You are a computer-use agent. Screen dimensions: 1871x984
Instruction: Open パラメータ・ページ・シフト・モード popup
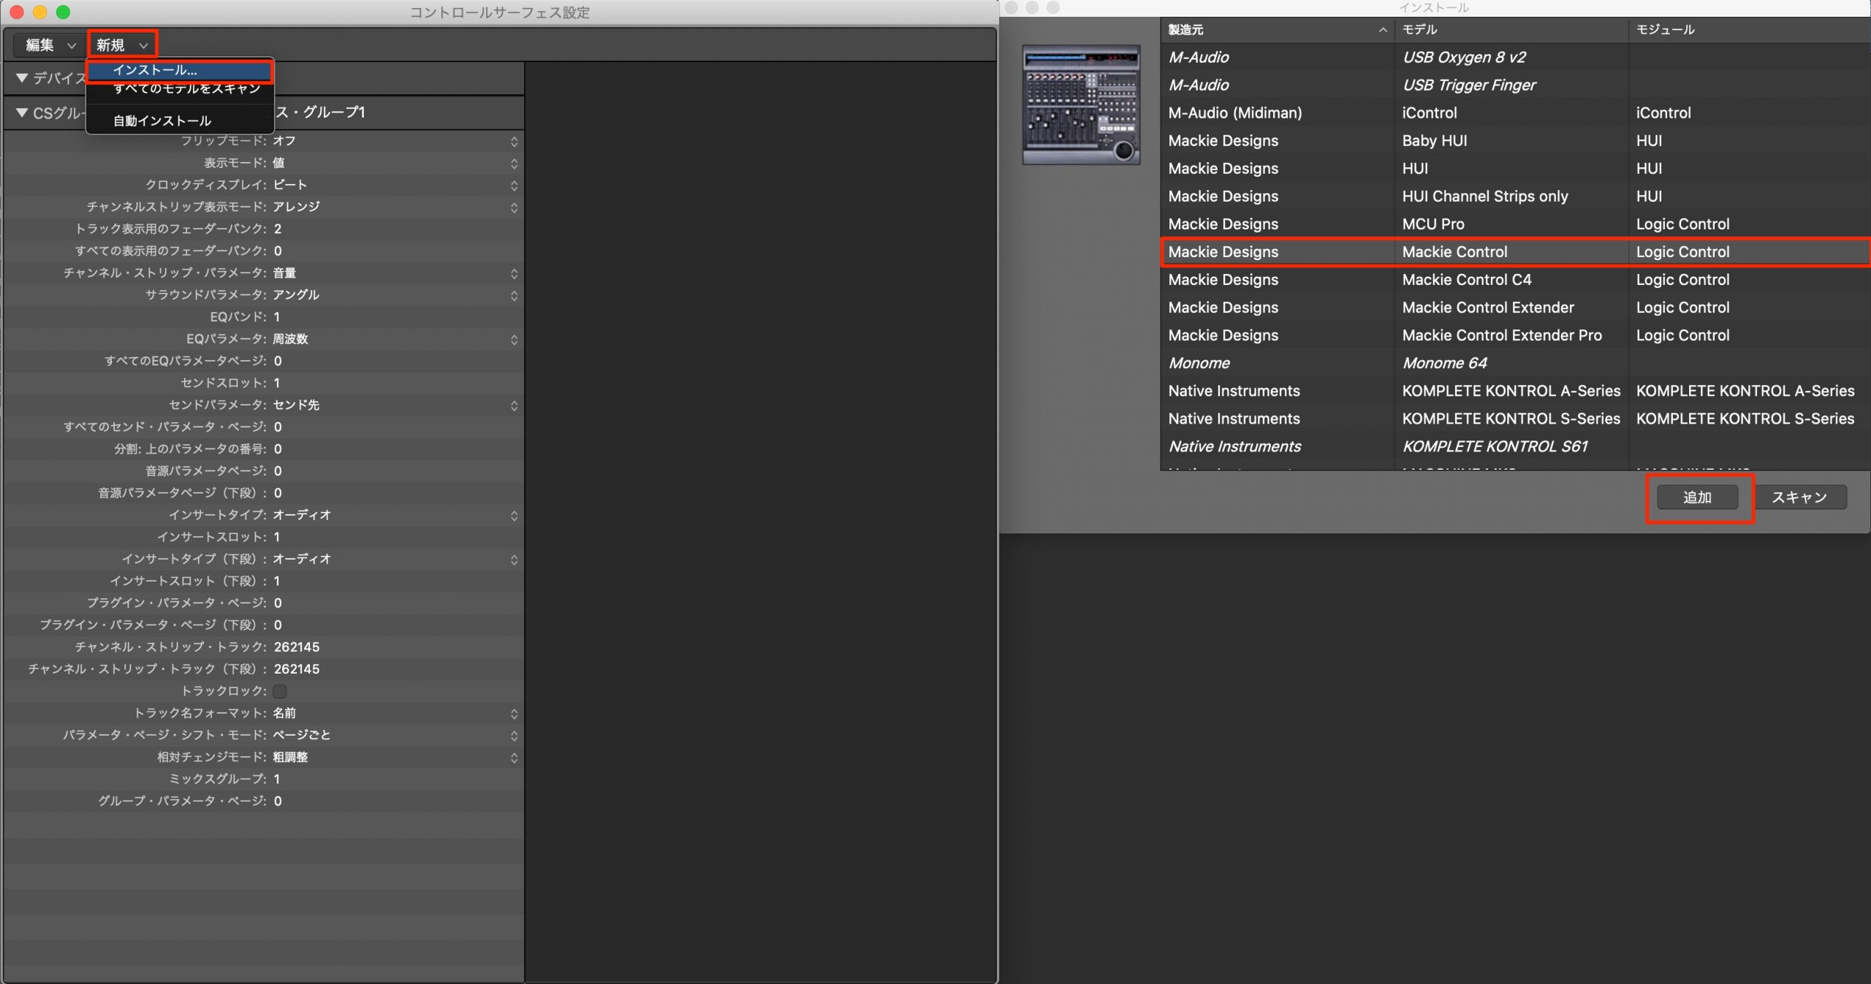395,735
